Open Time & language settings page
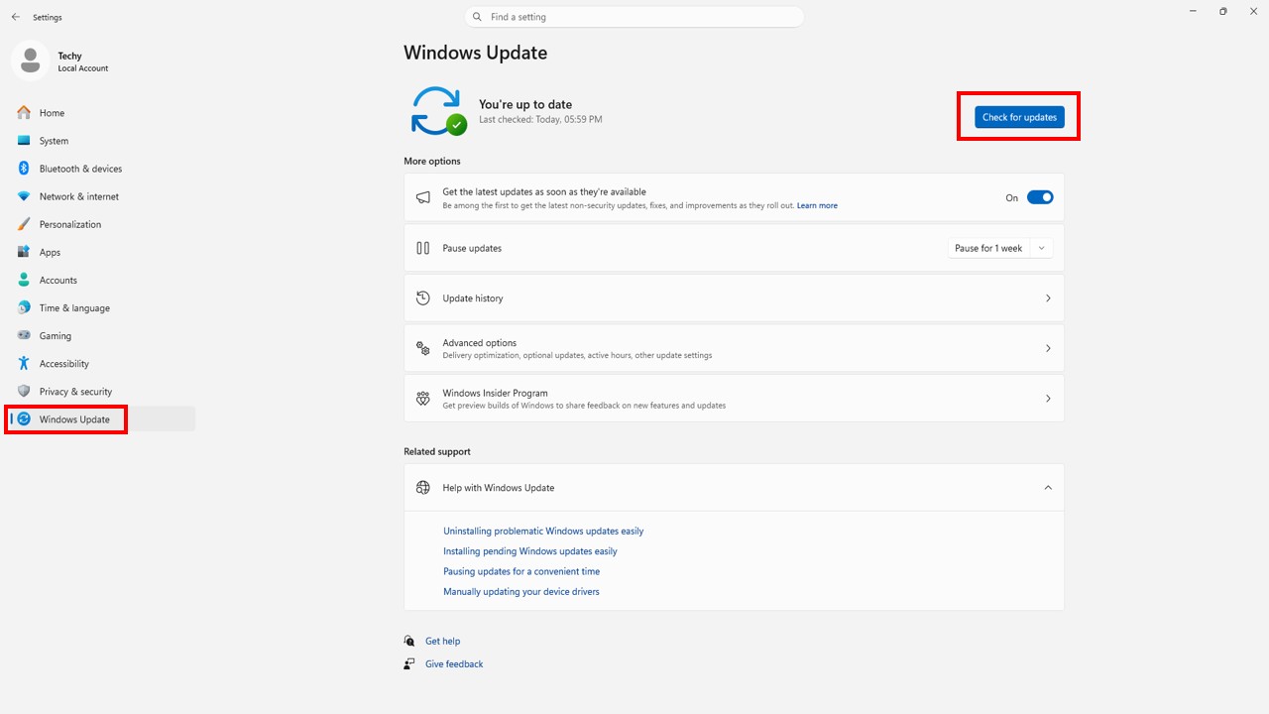 [x=74, y=308]
